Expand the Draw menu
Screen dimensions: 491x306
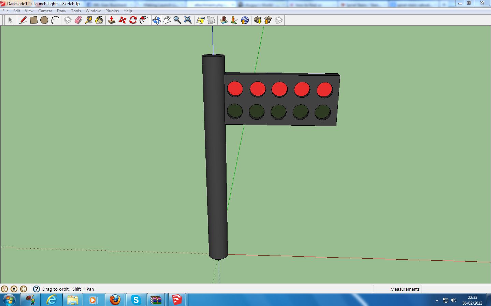[x=61, y=11]
